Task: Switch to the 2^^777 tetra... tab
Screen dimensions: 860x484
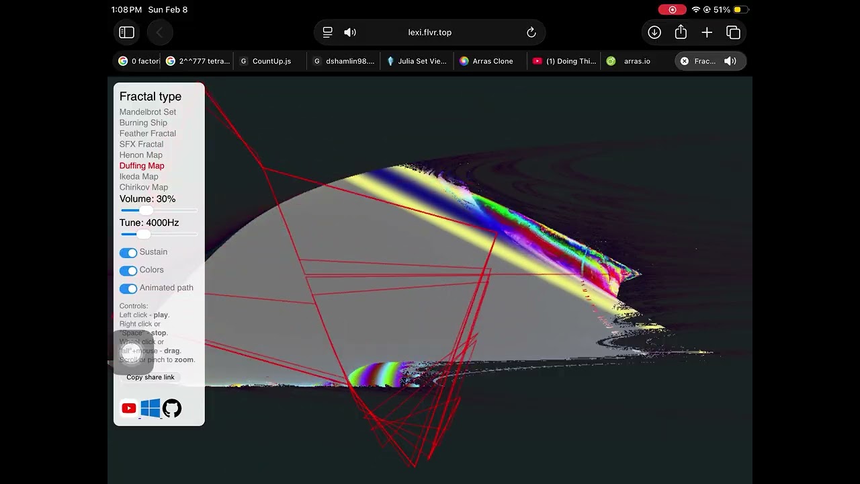Action: (x=198, y=61)
